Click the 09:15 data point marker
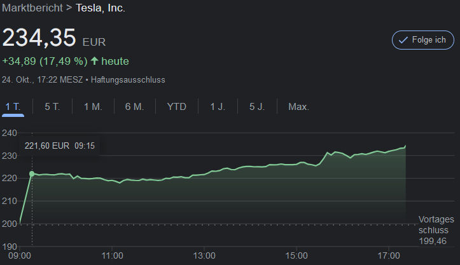 (32, 174)
